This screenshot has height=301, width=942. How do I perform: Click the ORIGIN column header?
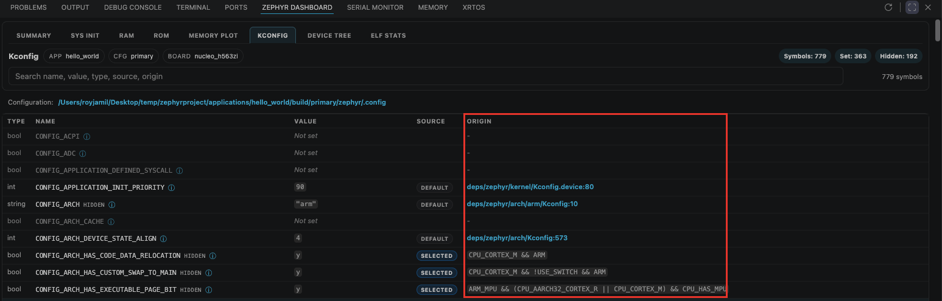coord(479,122)
